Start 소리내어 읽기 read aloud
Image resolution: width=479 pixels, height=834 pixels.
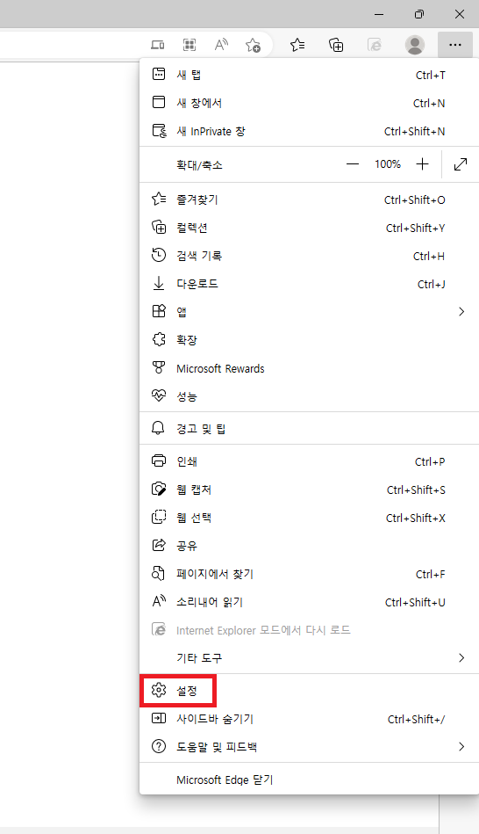(x=309, y=603)
